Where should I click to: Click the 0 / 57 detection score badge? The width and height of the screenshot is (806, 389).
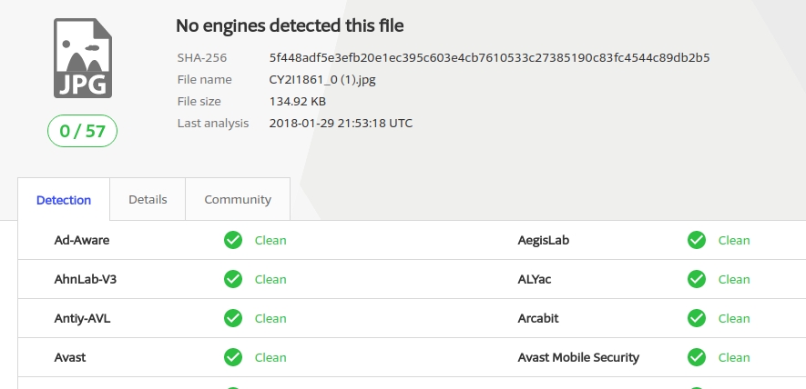82,131
